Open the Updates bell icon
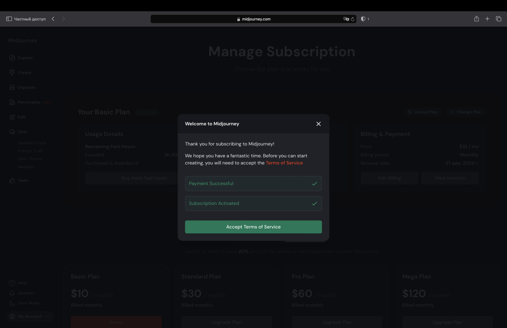Viewport: 507px width, 328px height. tap(12, 293)
